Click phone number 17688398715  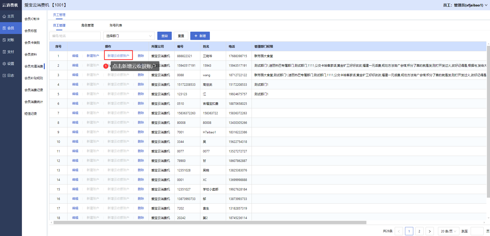tap(238, 56)
